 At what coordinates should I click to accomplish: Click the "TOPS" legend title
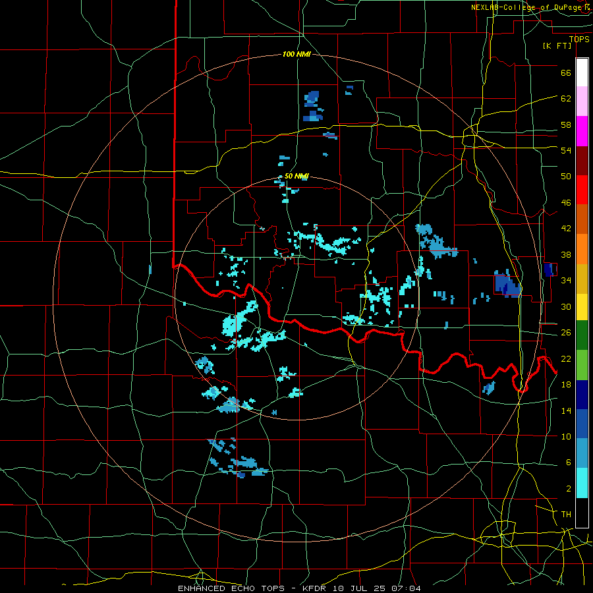point(579,39)
